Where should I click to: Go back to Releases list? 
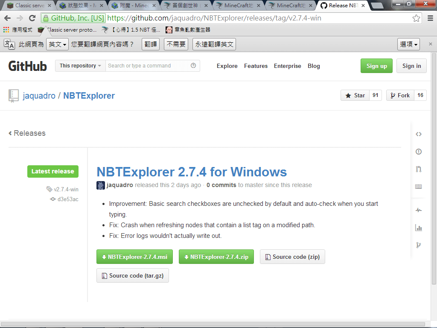coord(27,133)
